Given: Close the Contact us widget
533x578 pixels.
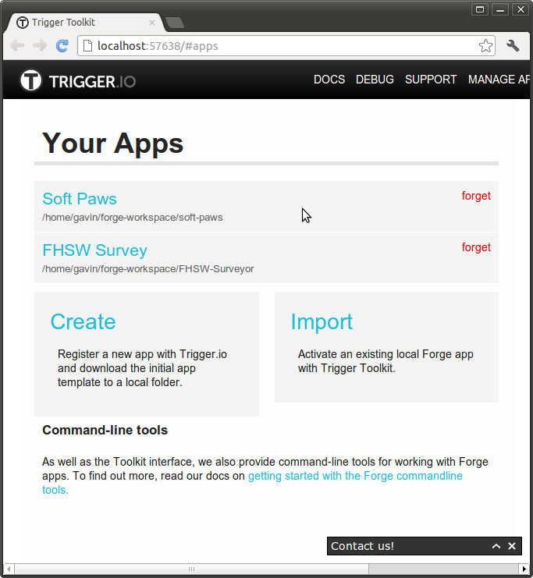Looking at the screenshot, I should (512, 546).
